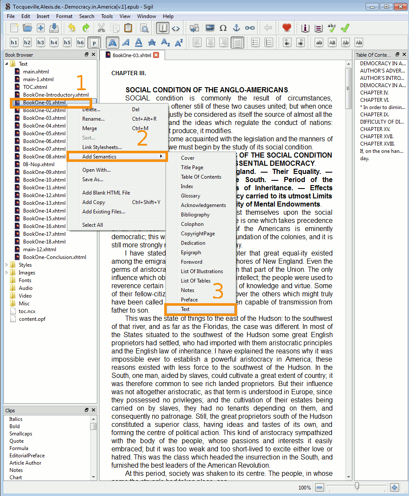Close the Table Of Contents panel
Screen dimensions: 409x496
(x=404, y=55)
